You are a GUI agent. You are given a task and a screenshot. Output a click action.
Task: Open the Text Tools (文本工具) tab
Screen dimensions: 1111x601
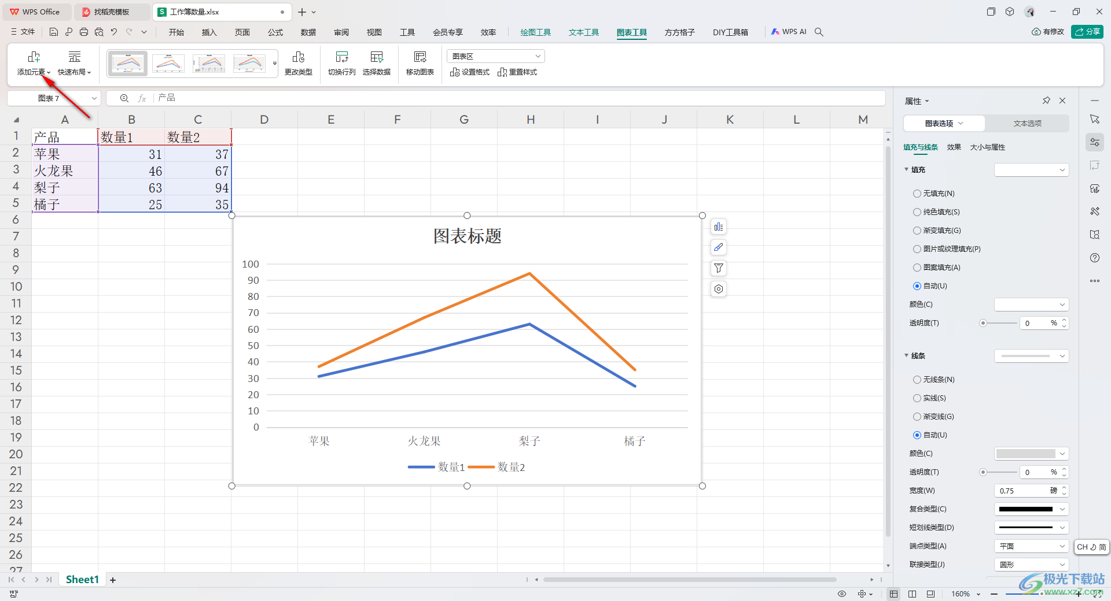coord(583,32)
